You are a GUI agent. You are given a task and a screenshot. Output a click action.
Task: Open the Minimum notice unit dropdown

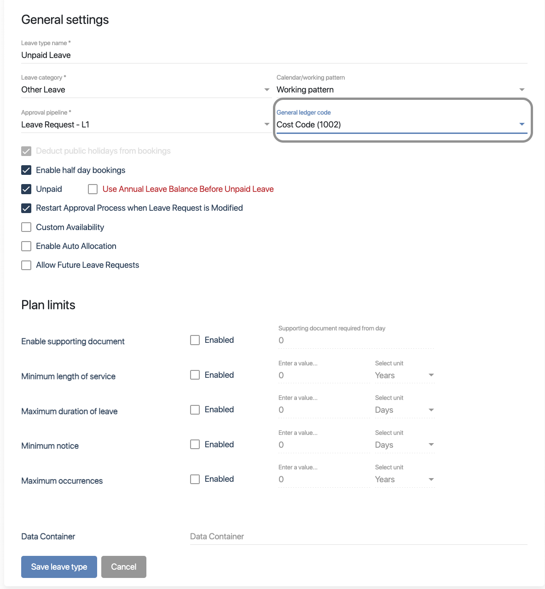tap(404, 445)
